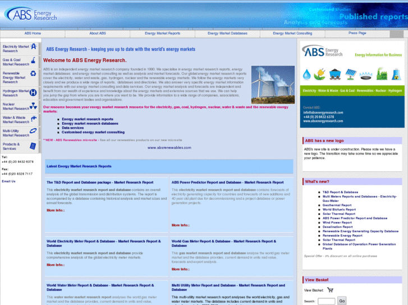
Task: Click the Nuclear Market Research radiation icon
Action: pos(33,106)
